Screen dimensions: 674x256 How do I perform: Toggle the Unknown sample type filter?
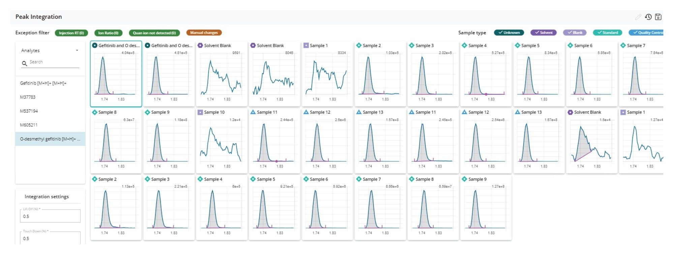pyautogui.click(x=509, y=33)
